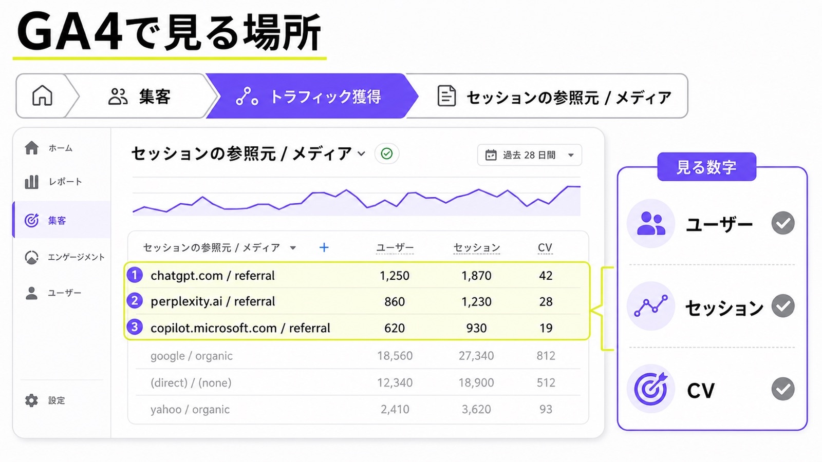Click the house icon beside ホーム
Viewport: 822px width, 462px height.
click(31, 148)
